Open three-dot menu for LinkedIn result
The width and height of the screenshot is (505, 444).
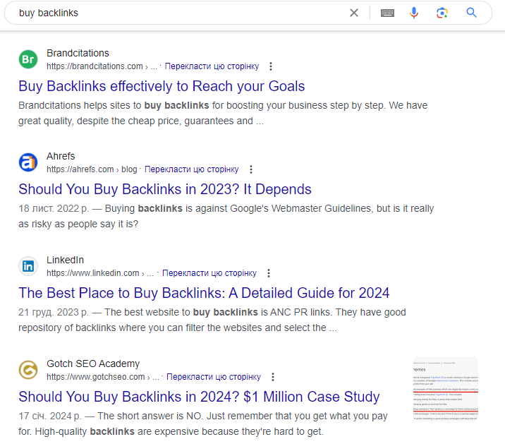point(269,273)
